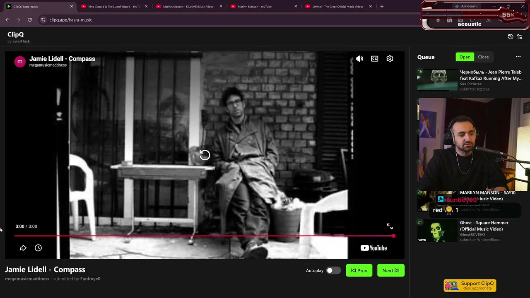The image size is (530, 298).
Task: Select the Чернобыль queue thumbnail
Action: pyautogui.click(x=437, y=80)
